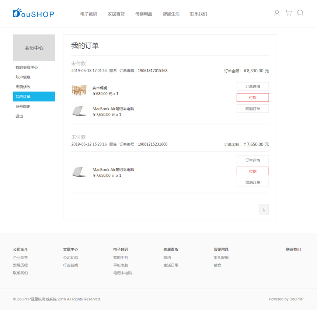Viewport: 317px width, 310px height.
Task: Click order number 19061817015368 text
Action: (x=153, y=70)
